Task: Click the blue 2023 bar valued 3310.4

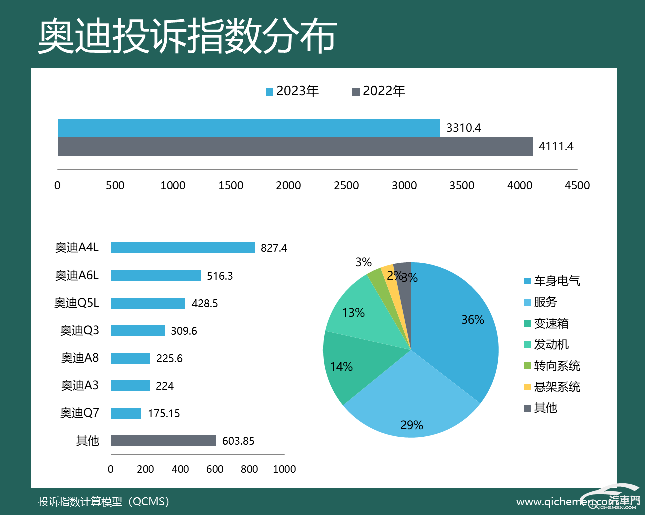Action: pos(249,128)
